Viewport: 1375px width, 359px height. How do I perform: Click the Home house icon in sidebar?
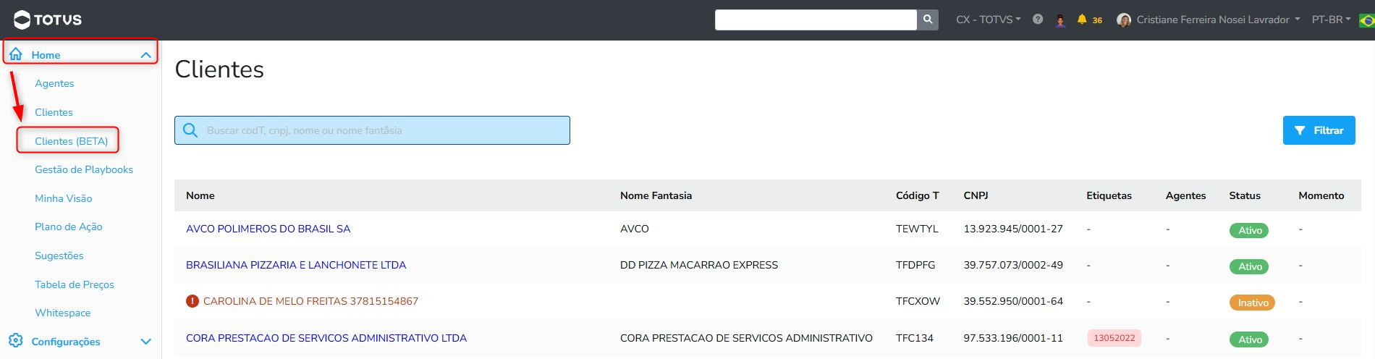16,54
